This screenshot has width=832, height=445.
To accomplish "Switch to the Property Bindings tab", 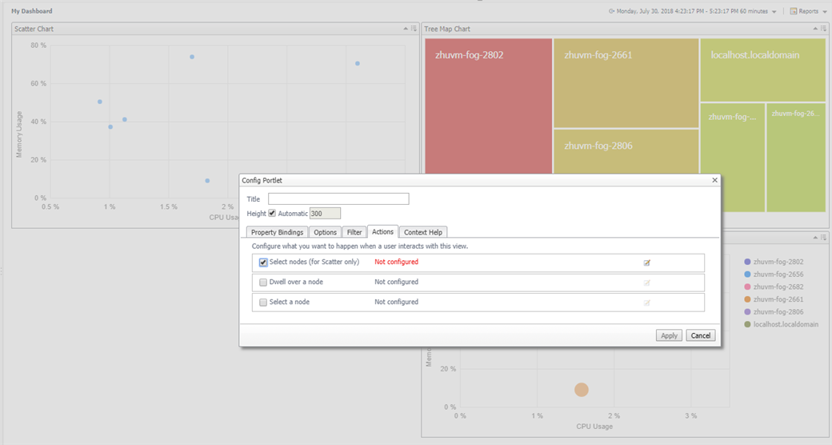I will (277, 232).
